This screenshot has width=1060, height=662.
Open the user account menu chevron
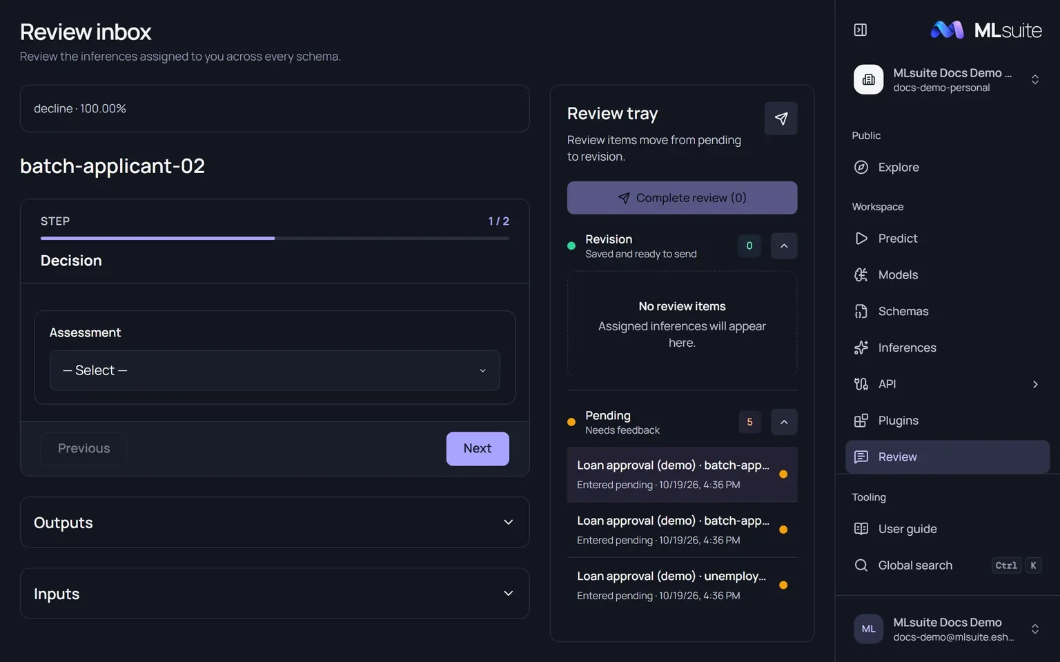1035,629
